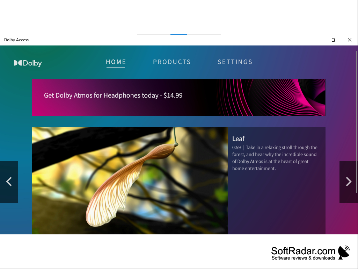Image resolution: width=358 pixels, height=269 pixels.
Task: Click the SoftRadar satellite dish icon
Action: [344, 253]
